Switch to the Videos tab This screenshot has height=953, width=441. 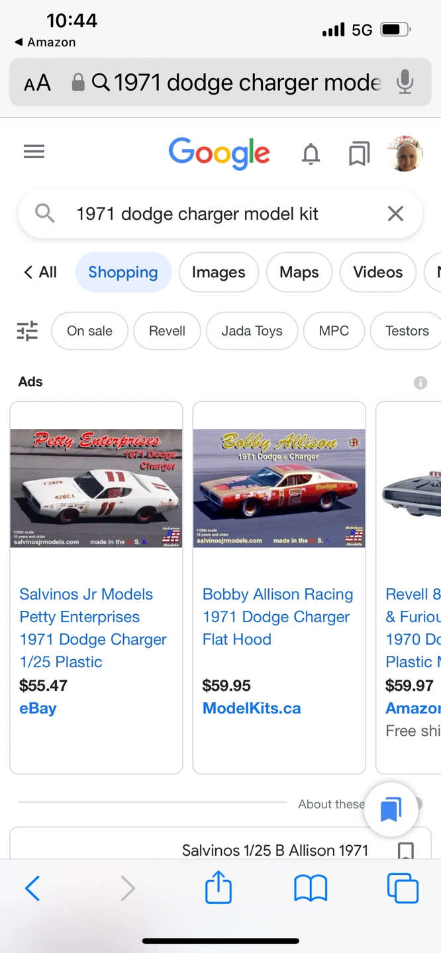[x=377, y=272]
